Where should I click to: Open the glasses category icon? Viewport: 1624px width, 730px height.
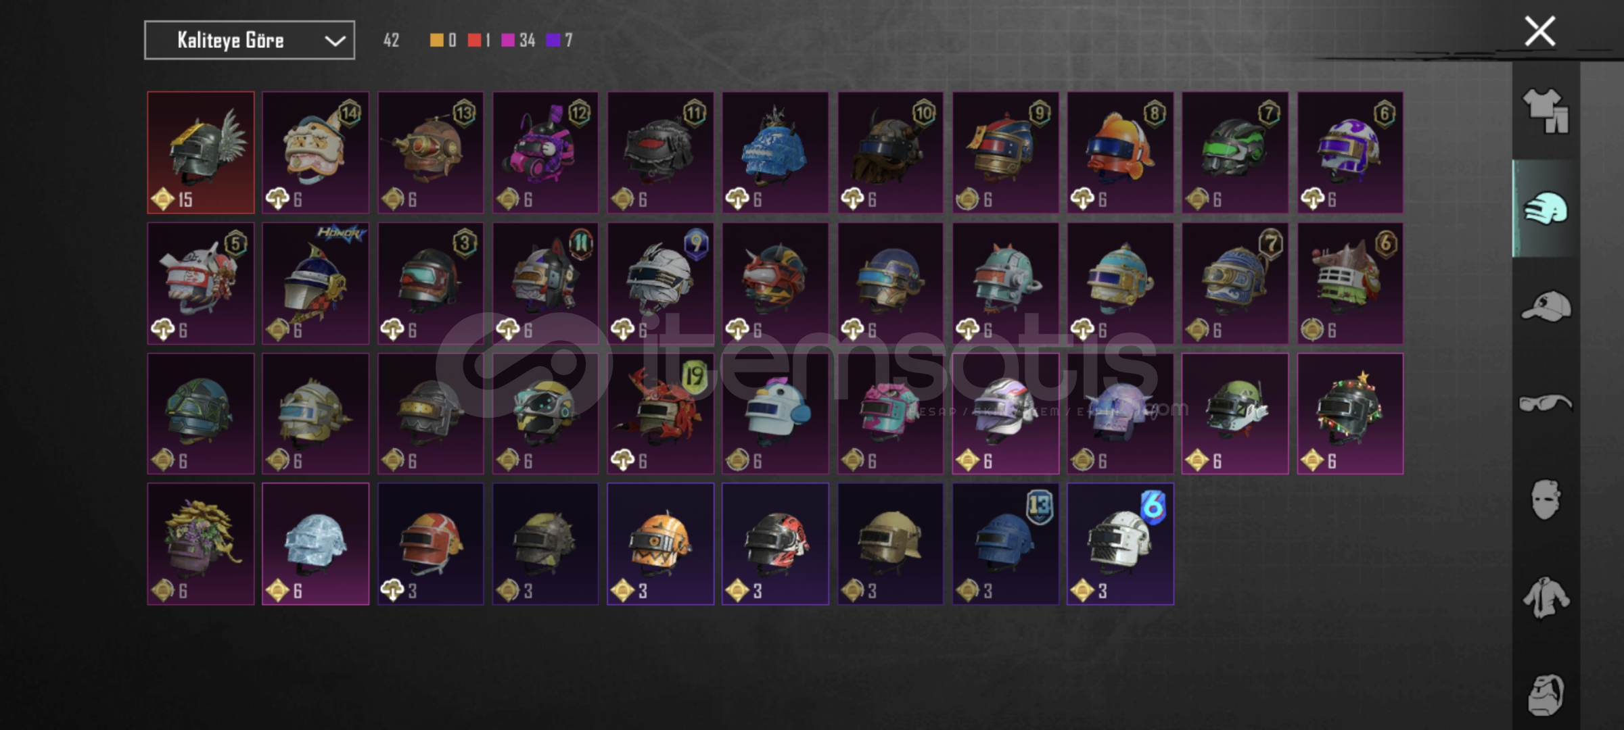[x=1546, y=404]
